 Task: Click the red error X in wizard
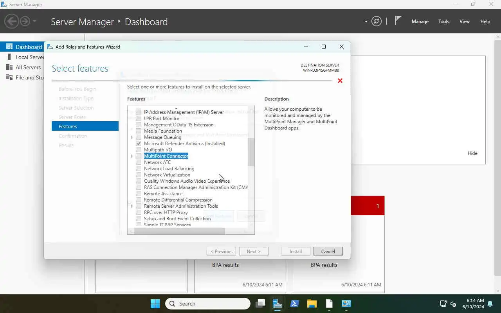(340, 81)
